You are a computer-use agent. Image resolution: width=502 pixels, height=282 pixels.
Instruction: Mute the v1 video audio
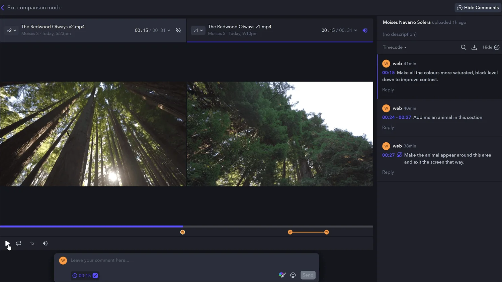(365, 30)
